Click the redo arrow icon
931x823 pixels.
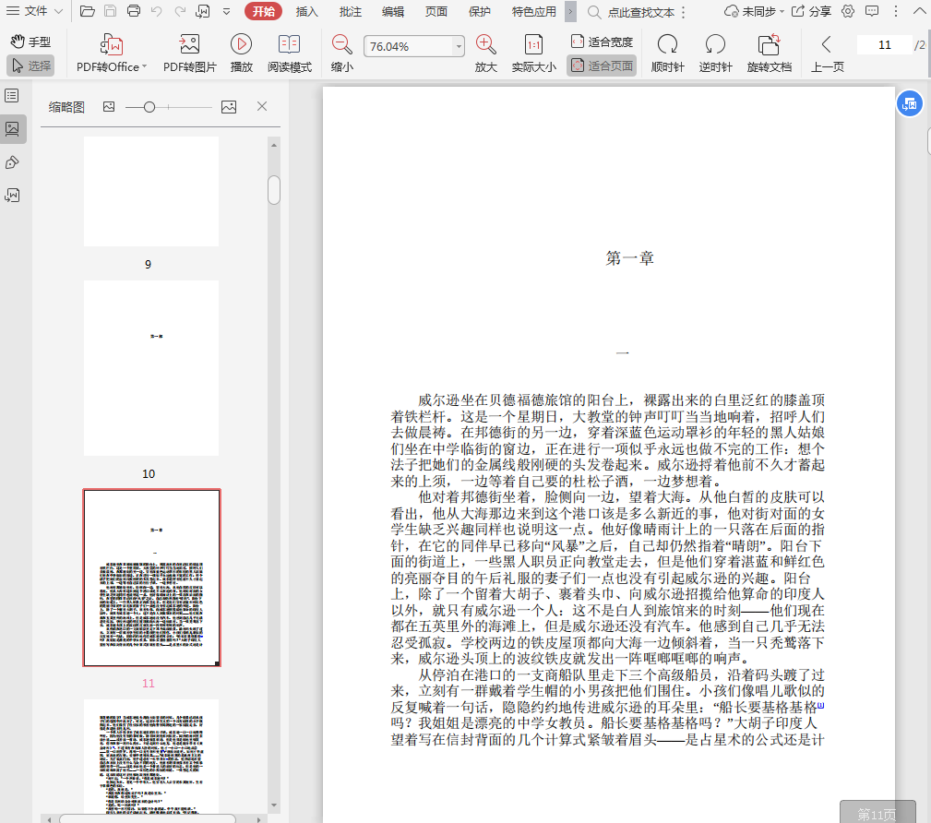click(180, 11)
